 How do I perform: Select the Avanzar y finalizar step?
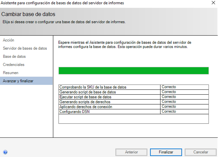pyautogui.click(x=18, y=81)
